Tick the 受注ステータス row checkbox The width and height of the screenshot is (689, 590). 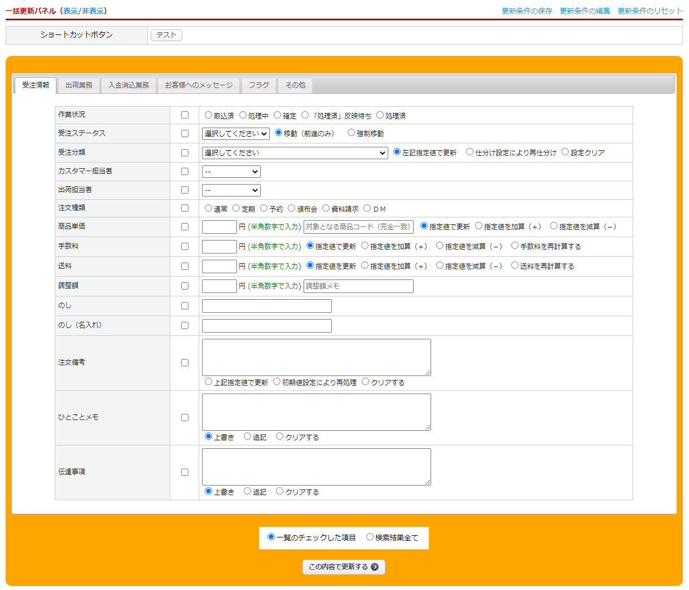click(185, 134)
